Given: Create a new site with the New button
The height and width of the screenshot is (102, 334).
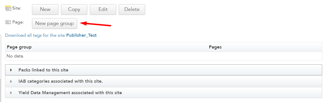Looking at the screenshot, I should pos(45,9).
